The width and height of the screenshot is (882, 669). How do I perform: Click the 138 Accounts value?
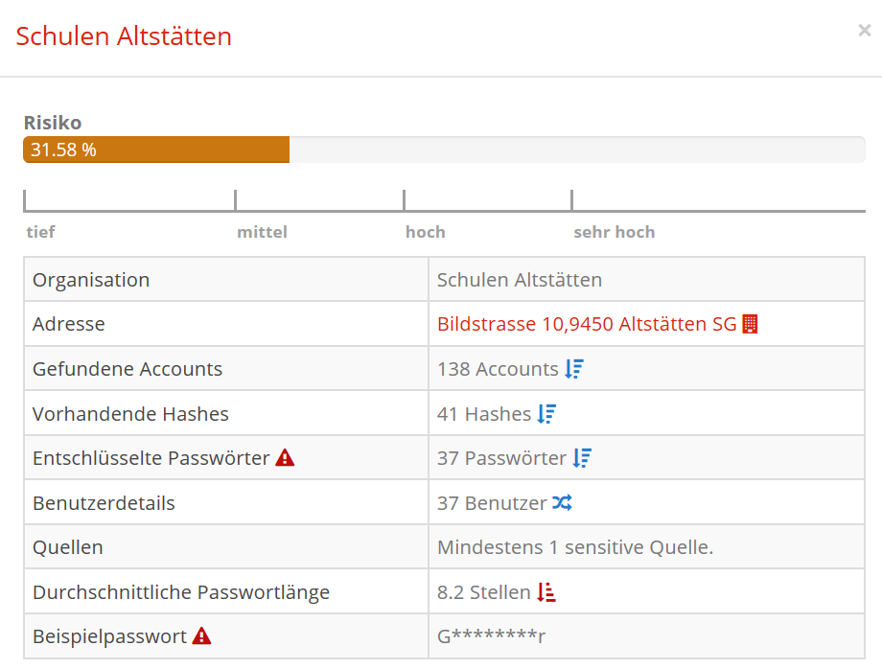pos(498,369)
